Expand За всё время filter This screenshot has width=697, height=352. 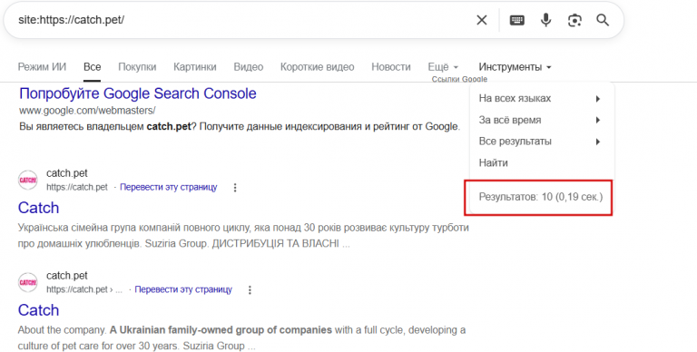pos(541,120)
